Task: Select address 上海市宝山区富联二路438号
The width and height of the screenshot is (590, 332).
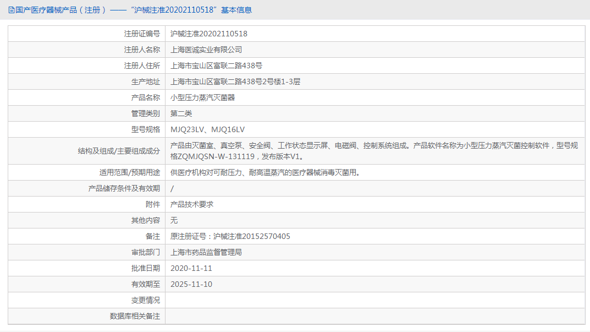Action: coord(216,66)
